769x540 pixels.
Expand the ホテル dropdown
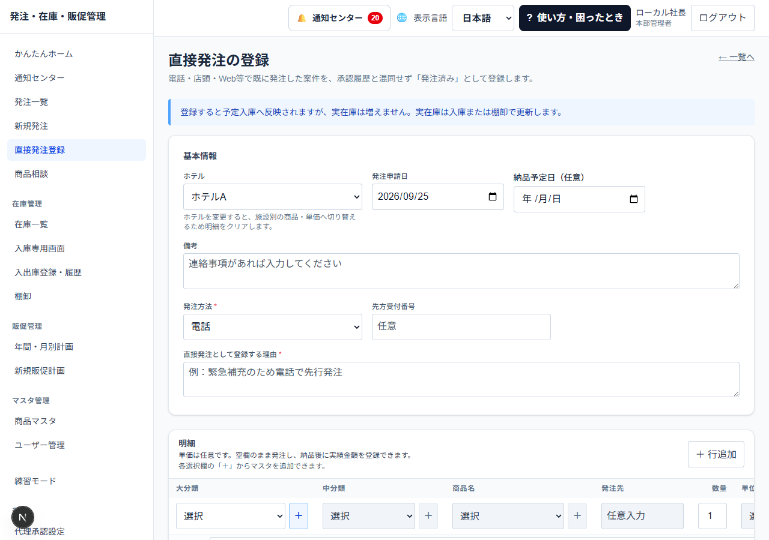point(273,197)
